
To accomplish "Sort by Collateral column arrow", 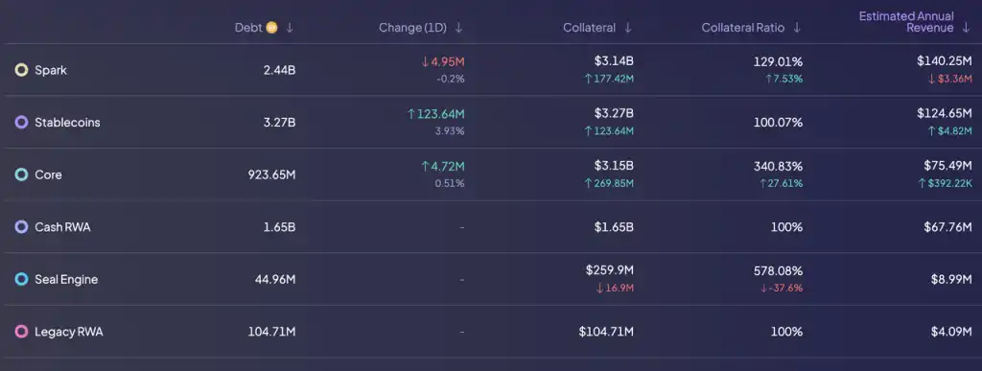I will (627, 28).
